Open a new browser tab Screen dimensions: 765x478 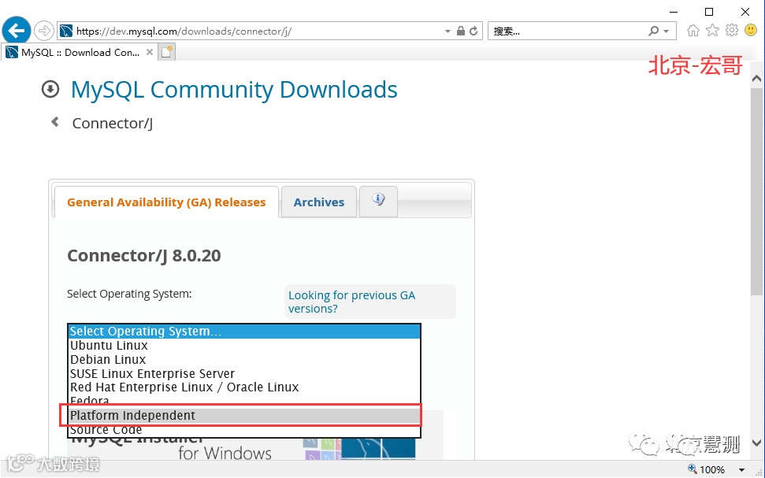[166, 52]
